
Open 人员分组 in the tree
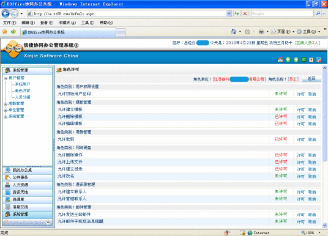click(23, 97)
